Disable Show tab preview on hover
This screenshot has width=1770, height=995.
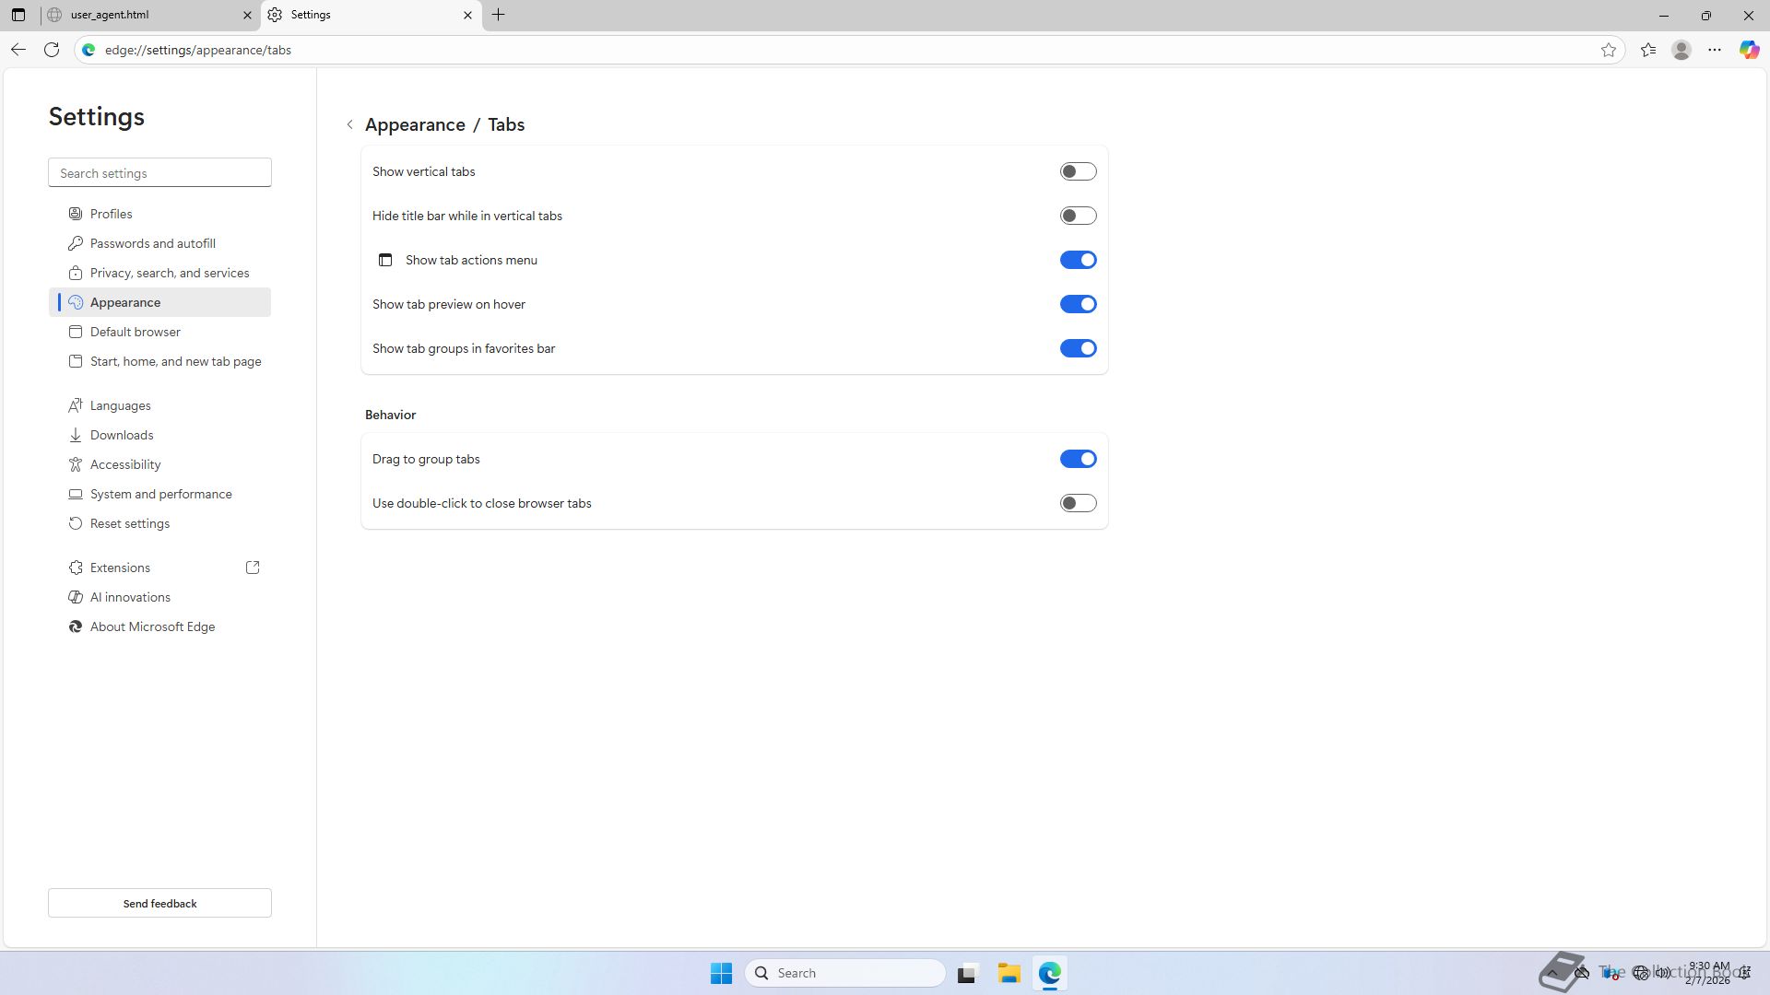tap(1078, 304)
